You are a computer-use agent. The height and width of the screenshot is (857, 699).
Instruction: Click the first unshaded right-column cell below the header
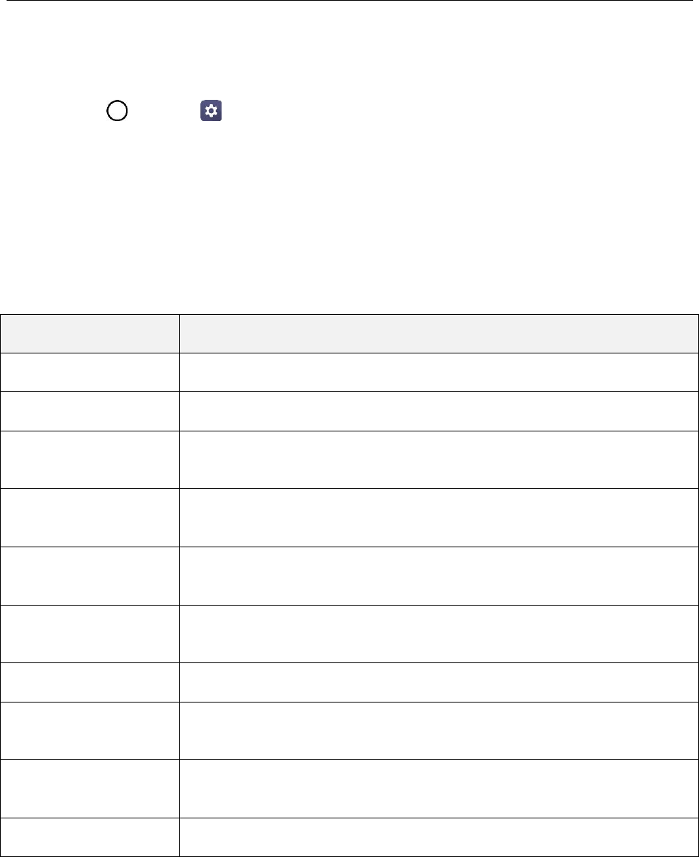click(440, 372)
